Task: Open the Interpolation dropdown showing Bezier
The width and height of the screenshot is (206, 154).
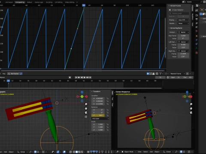Action: 183,32
